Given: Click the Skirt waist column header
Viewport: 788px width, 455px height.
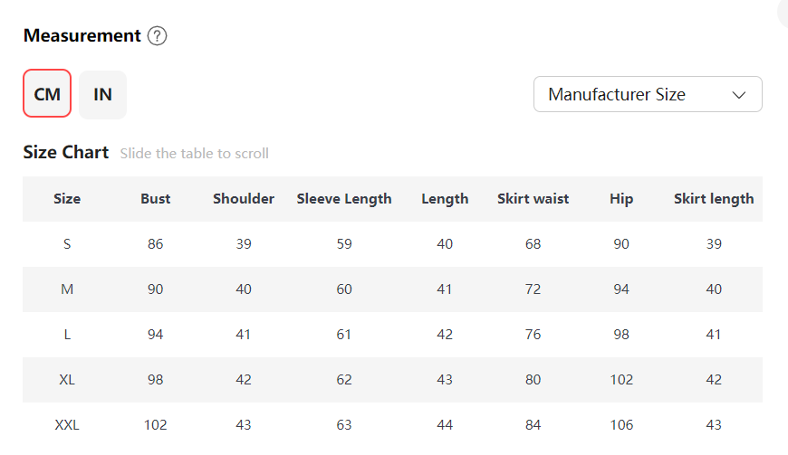Looking at the screenshot, I should point(533,199).
